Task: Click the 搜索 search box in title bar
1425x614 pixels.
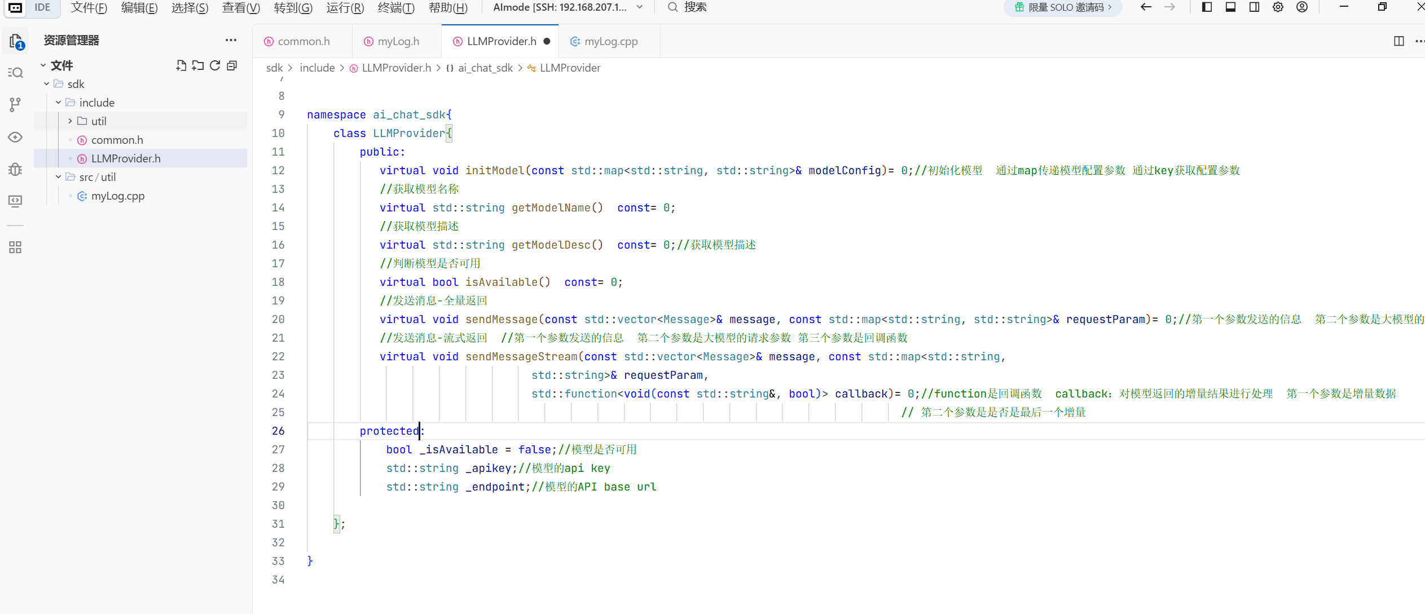Action: (x=694, y=7)
